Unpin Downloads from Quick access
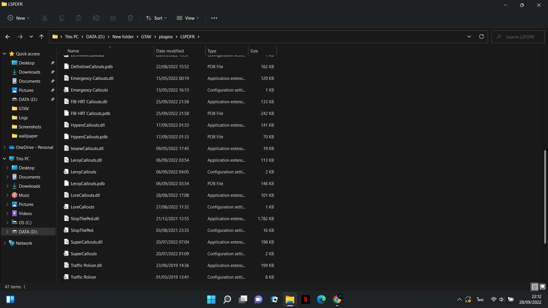Viewport: 548px width, 308px height. [53, 72]
